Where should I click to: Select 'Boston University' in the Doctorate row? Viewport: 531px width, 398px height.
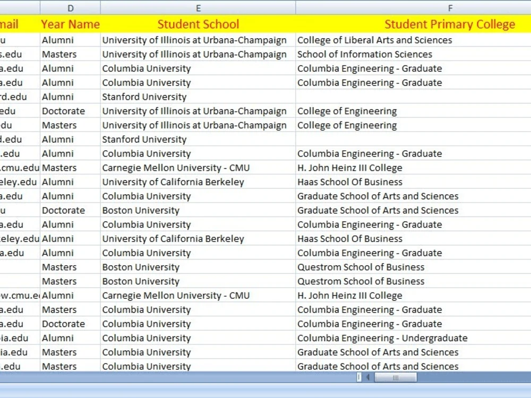(x=198, y=210)
